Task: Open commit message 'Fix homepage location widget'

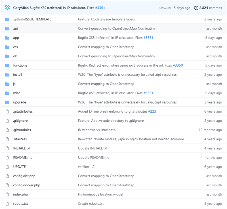Action: [101, 194]
